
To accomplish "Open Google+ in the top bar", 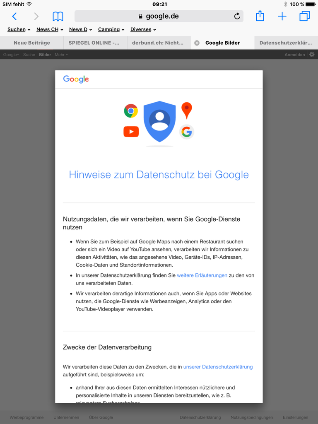I will (11, 55).
